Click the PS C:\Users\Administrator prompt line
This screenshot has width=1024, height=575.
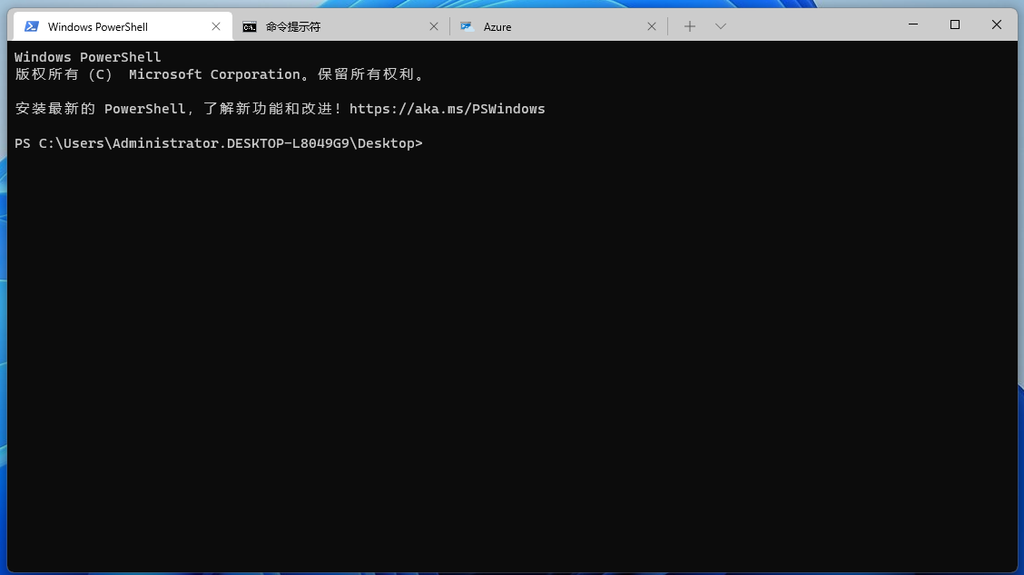coord(219,143)
